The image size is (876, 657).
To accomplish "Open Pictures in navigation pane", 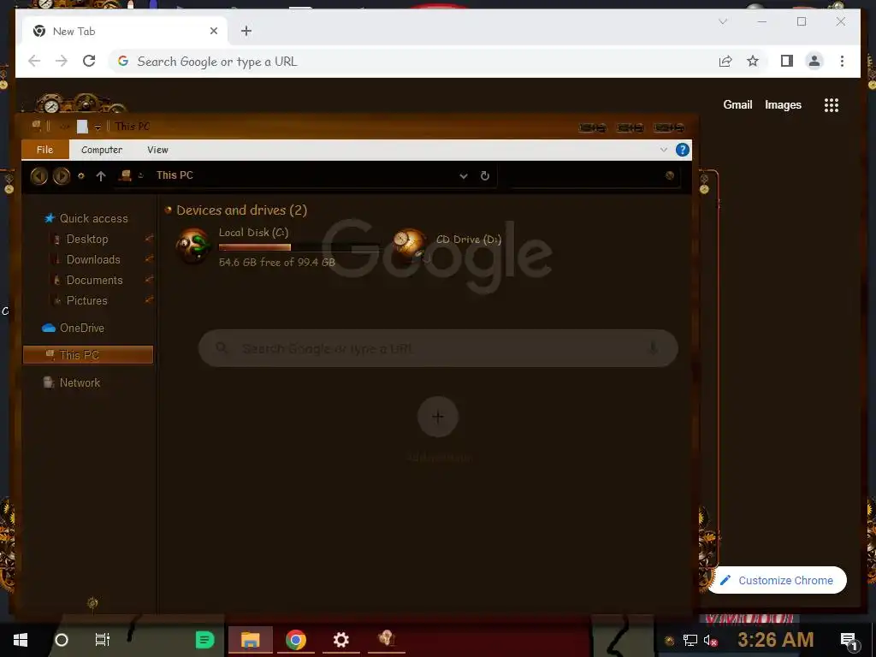I will tap(86, 300).
